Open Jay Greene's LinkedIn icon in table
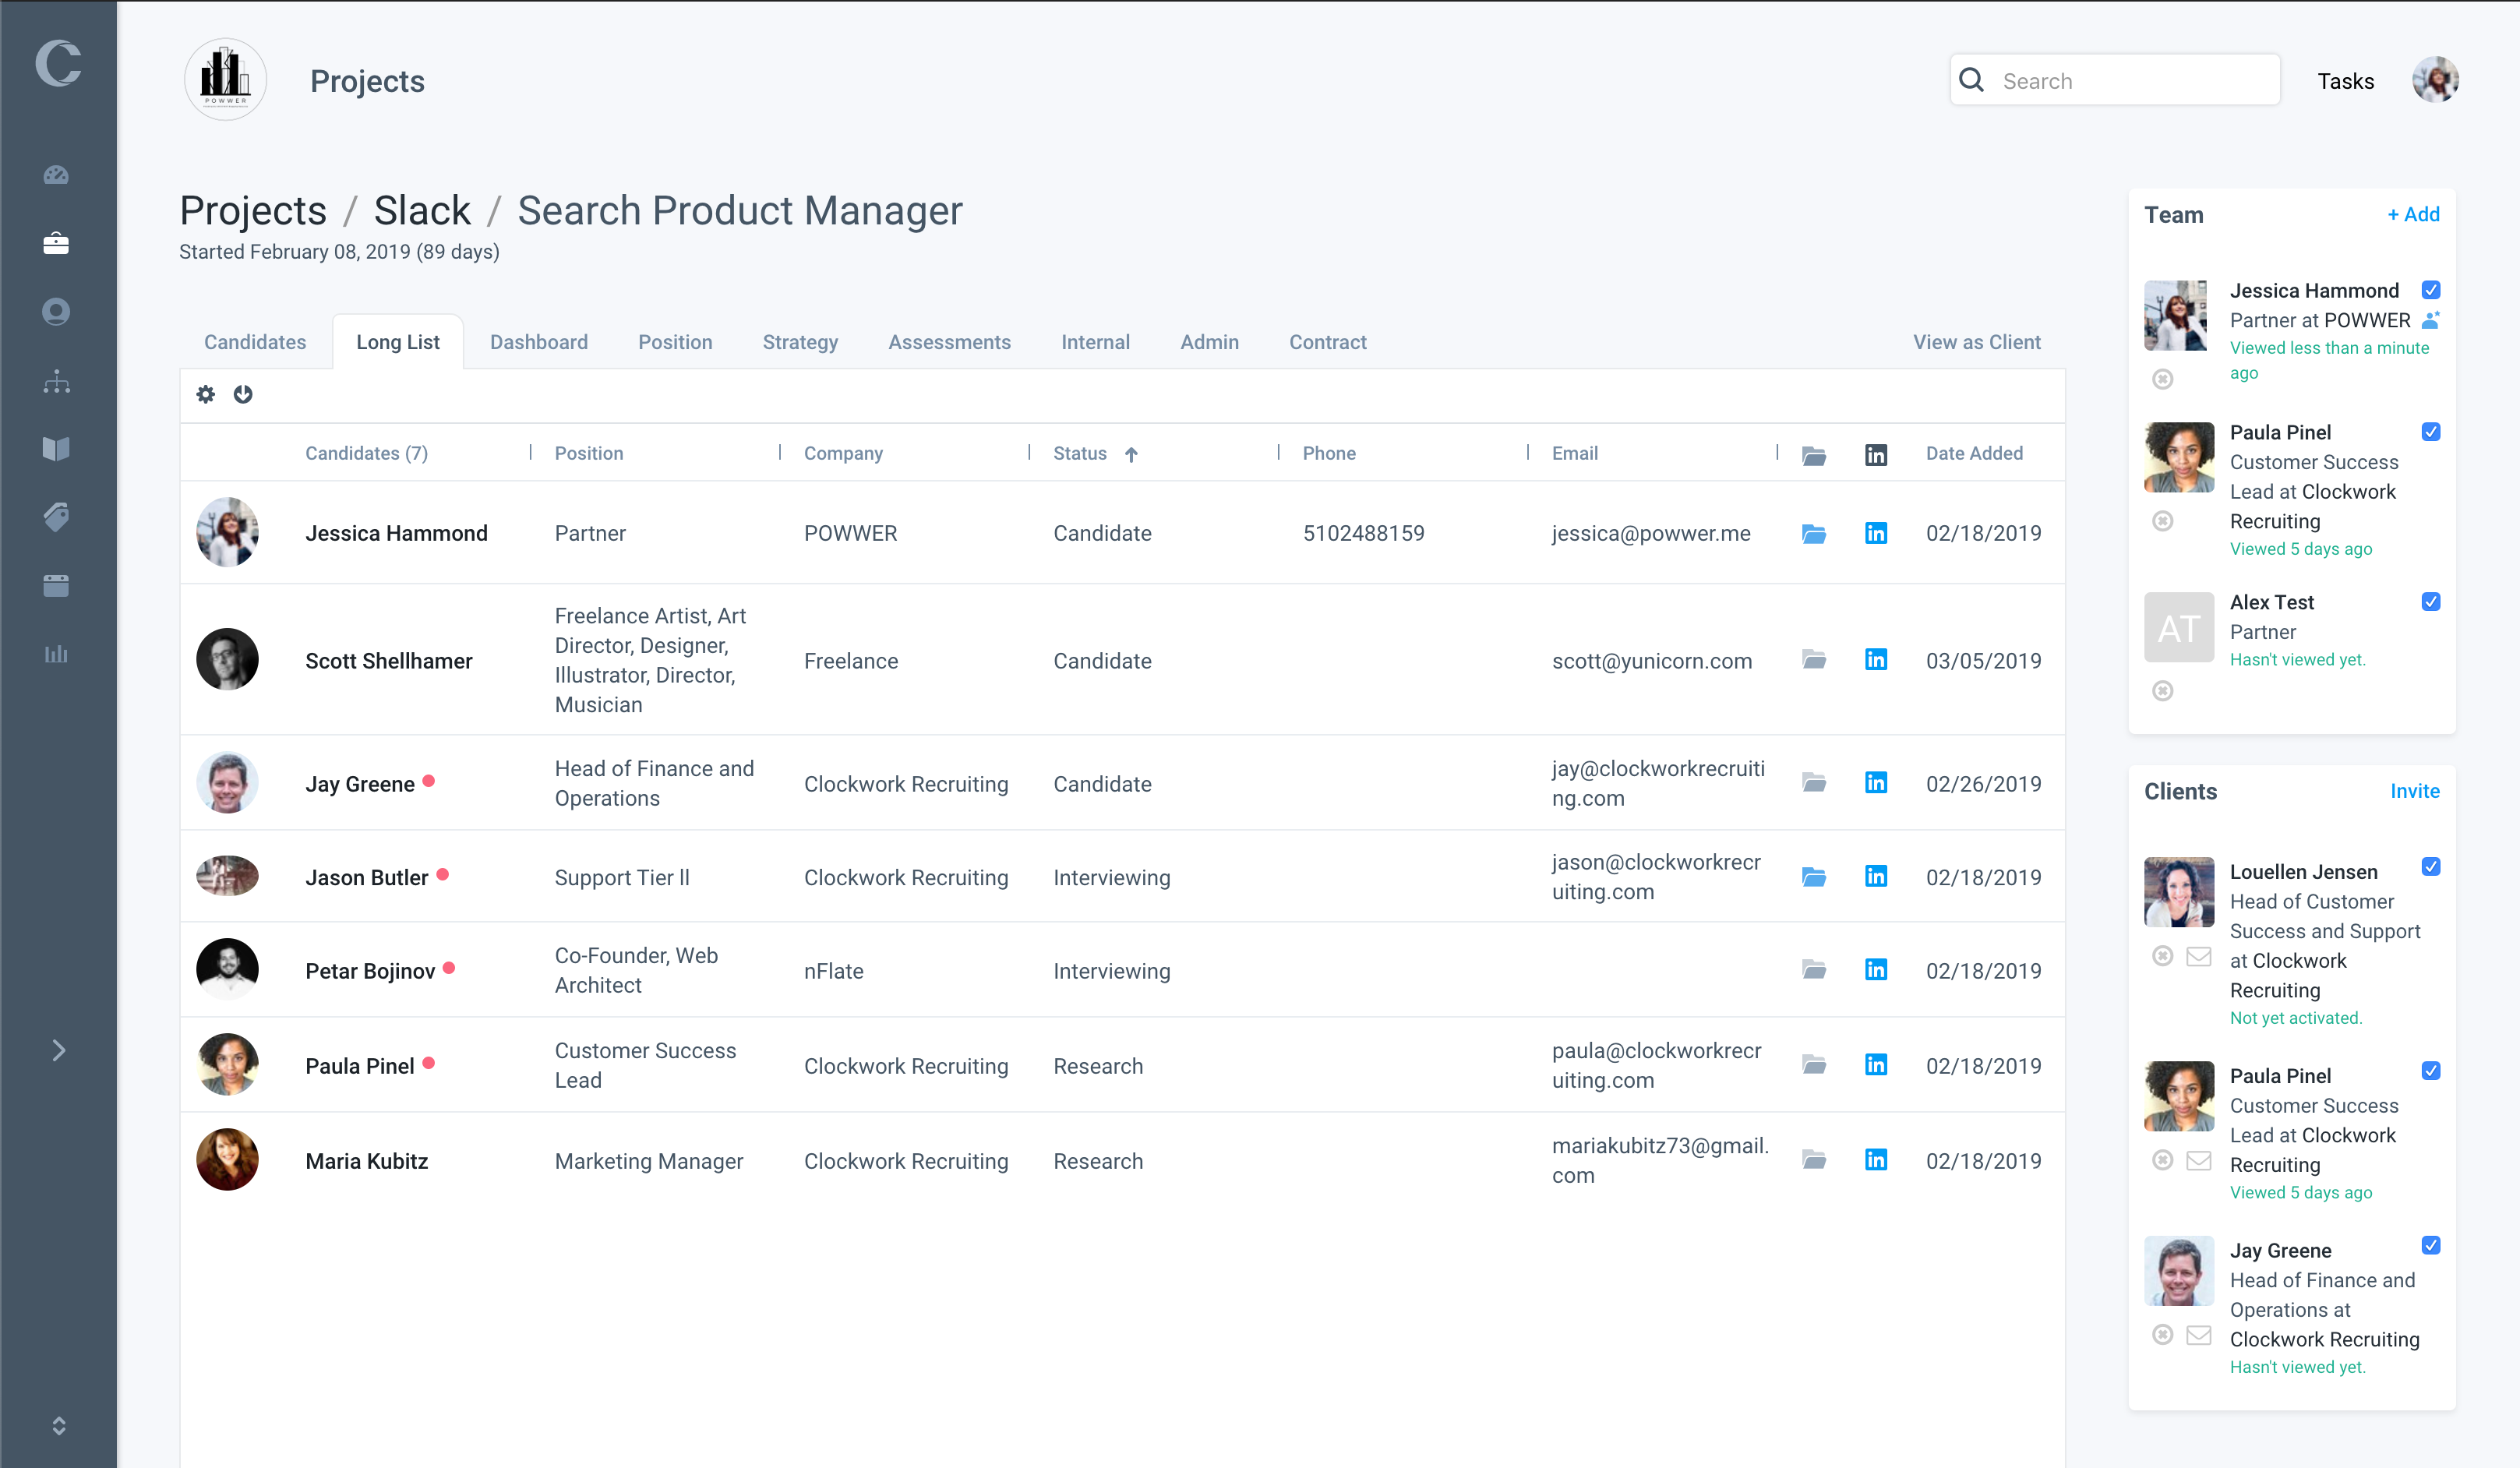This screenshot has width=2520, height=1468. tap(1876, 782)
